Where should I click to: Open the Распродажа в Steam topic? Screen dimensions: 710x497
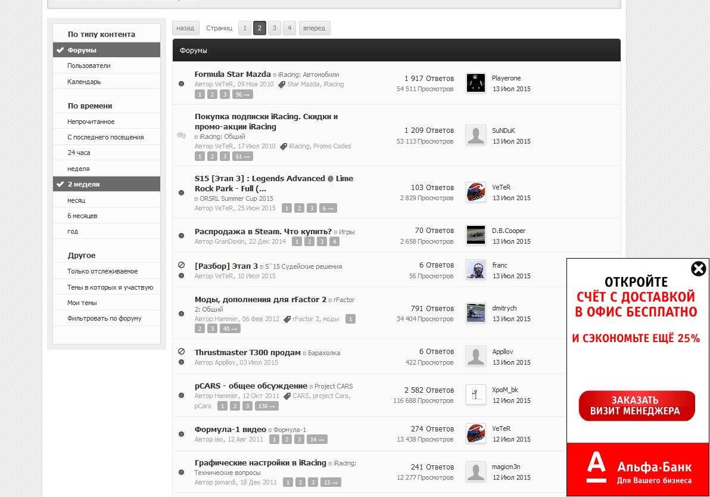(263, 231)
